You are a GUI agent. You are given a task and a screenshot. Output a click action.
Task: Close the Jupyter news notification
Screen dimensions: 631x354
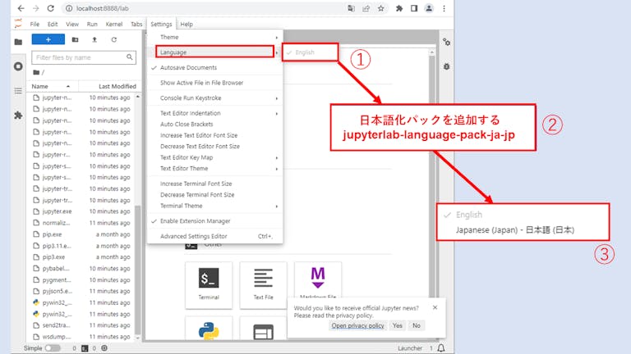pos(435,307)
